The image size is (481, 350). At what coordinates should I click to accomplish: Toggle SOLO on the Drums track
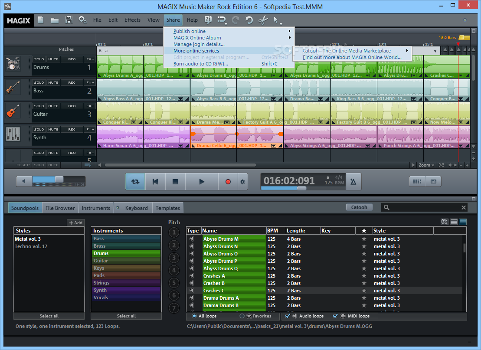tap(39, 59)
